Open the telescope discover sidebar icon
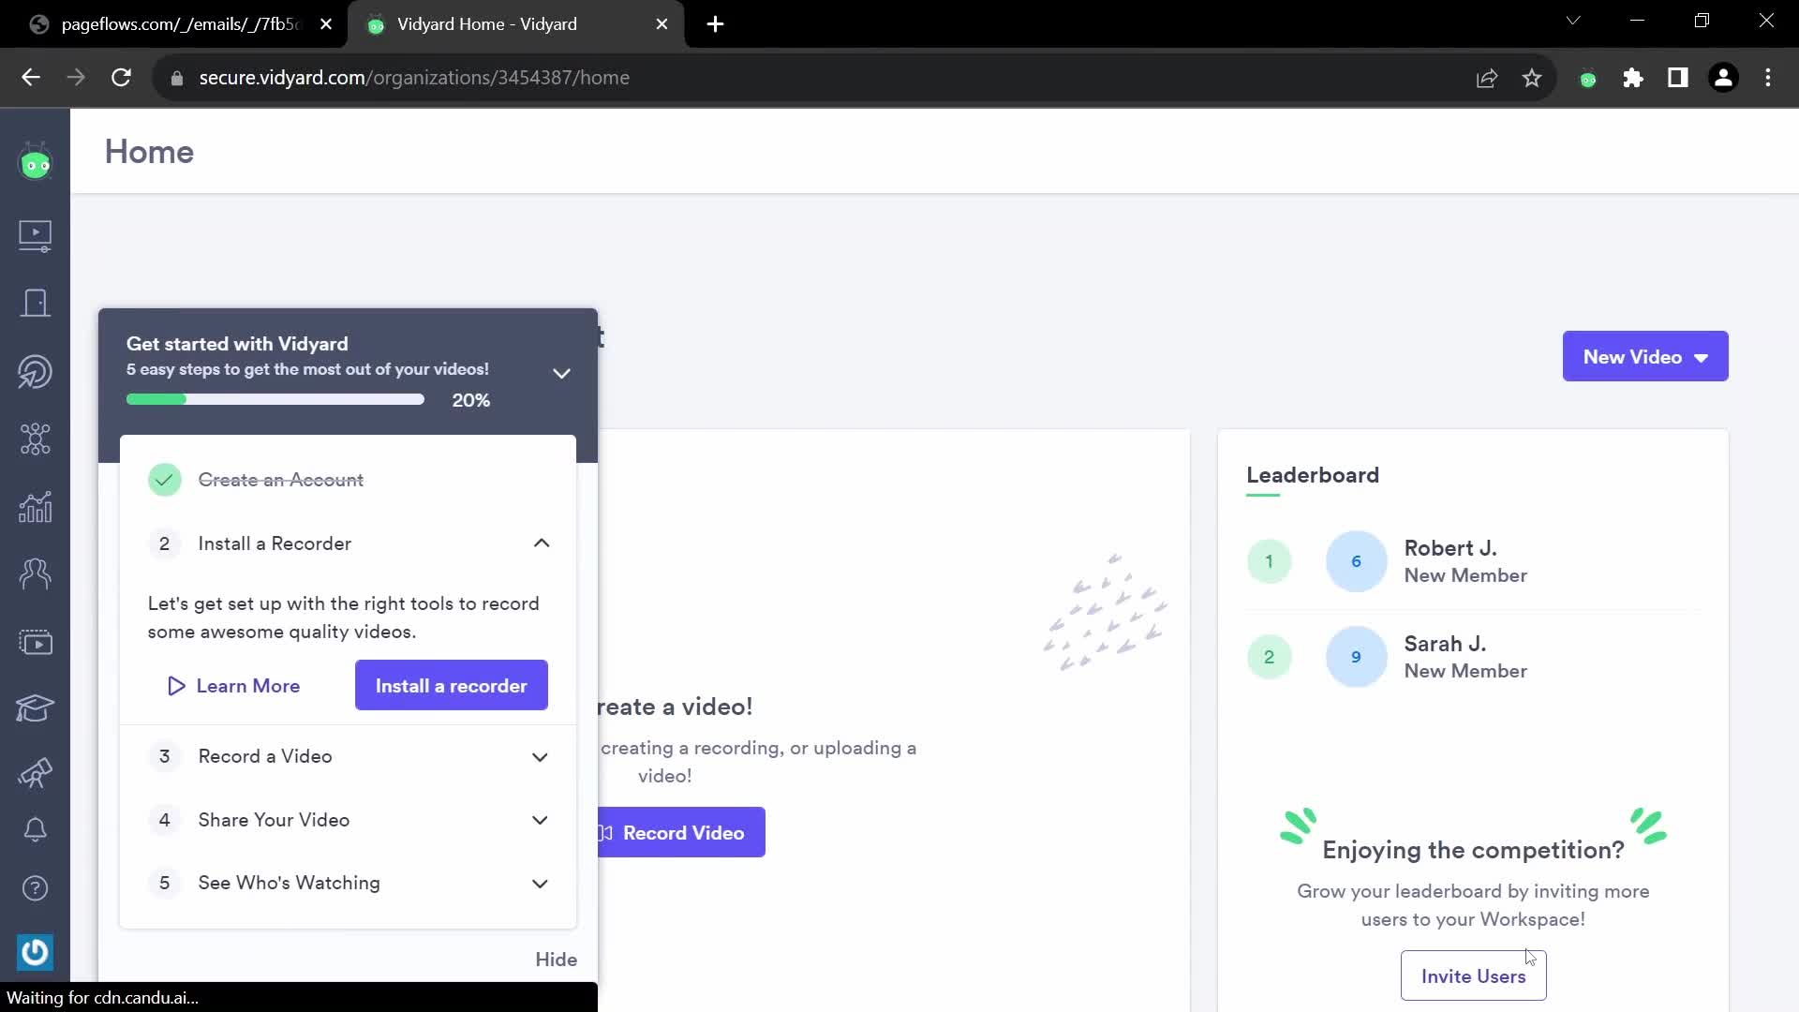 (36, 772)
